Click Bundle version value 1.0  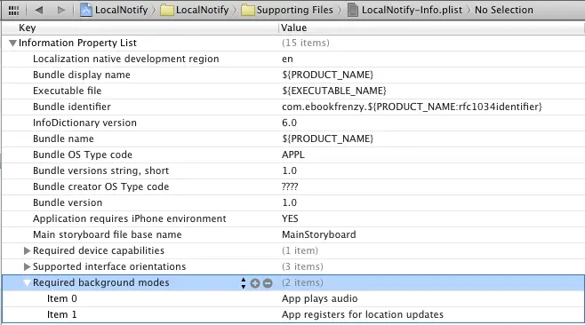tap(289, 202)
